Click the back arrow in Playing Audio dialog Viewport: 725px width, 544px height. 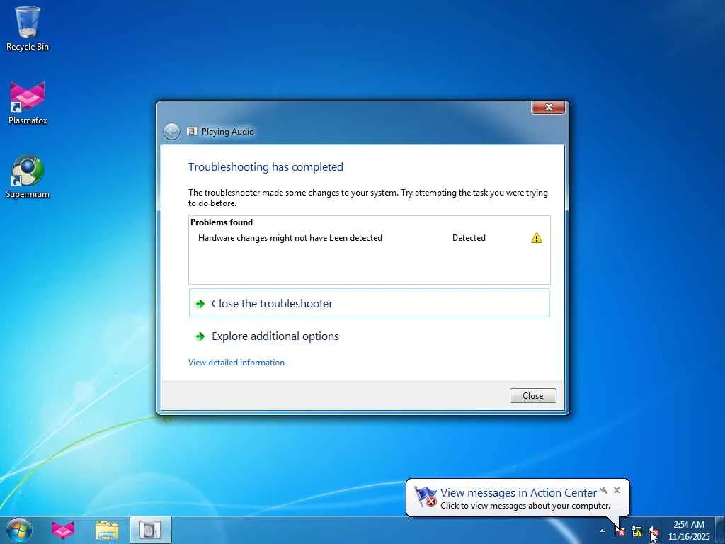point(171,131)
